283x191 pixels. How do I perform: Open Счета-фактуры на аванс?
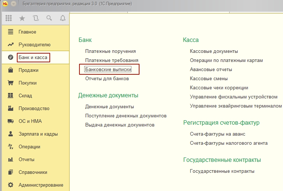pyautogui.click(x=217, y=134)
